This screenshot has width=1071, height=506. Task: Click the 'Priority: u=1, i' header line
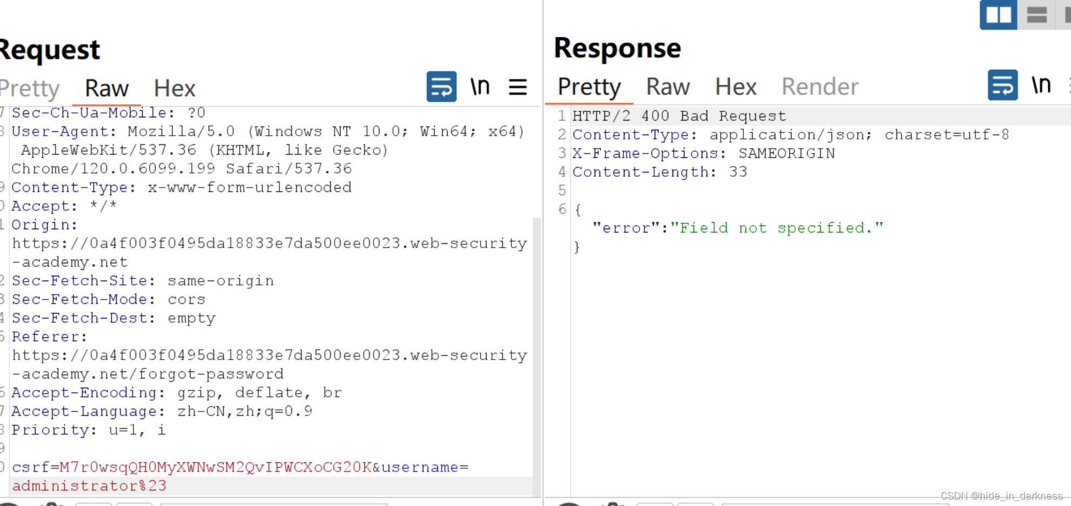pos(89,430)
